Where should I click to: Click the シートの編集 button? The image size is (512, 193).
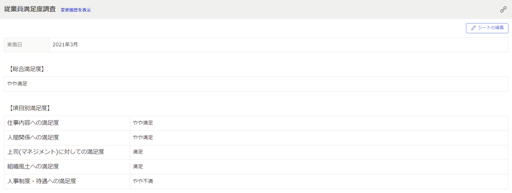[x=487, y=28]
